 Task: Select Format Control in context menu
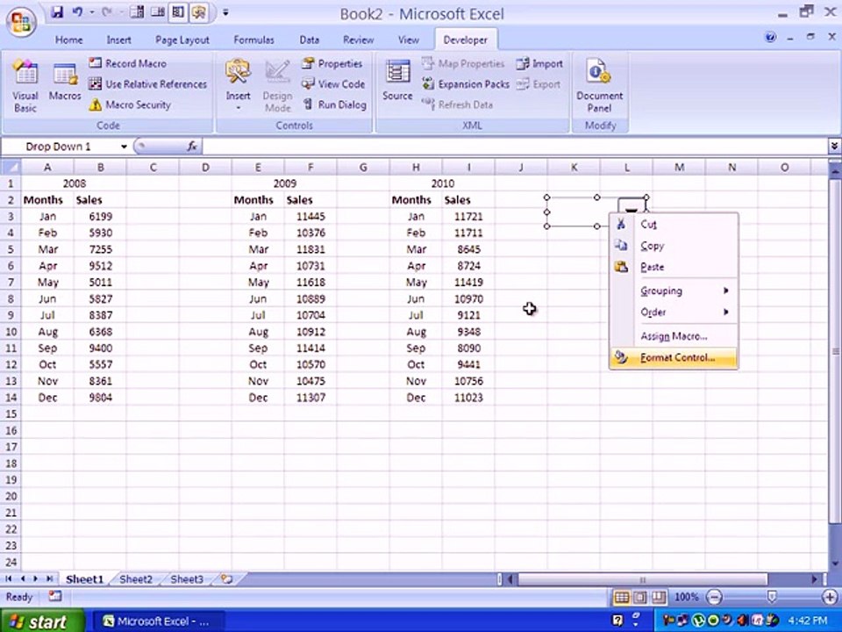[x=674, y=358]
